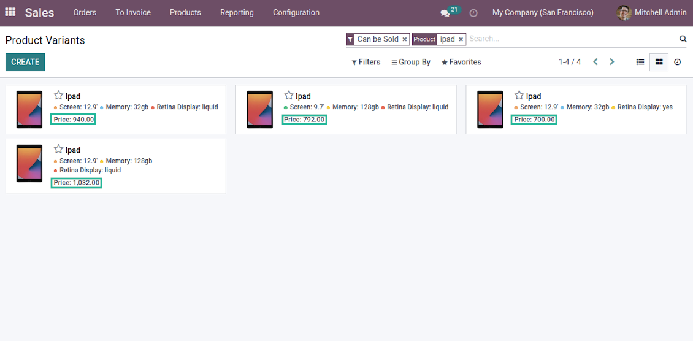Open the Favorites dropdown
This screenshot has height=341, width=693.
[461, 62]
